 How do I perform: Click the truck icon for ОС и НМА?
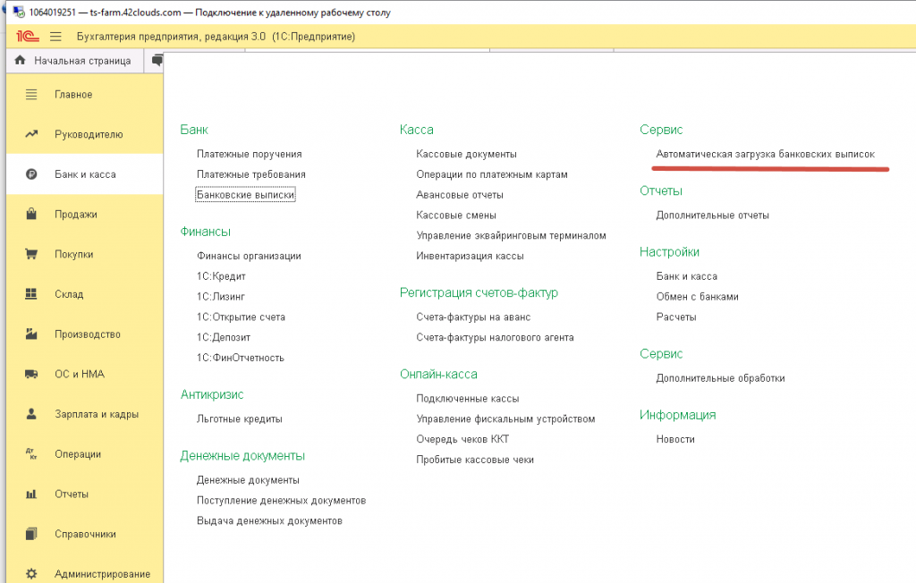31,374
